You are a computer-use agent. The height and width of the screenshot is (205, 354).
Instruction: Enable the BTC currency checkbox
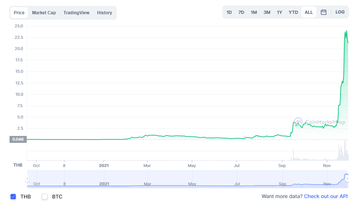pos(45,197)
